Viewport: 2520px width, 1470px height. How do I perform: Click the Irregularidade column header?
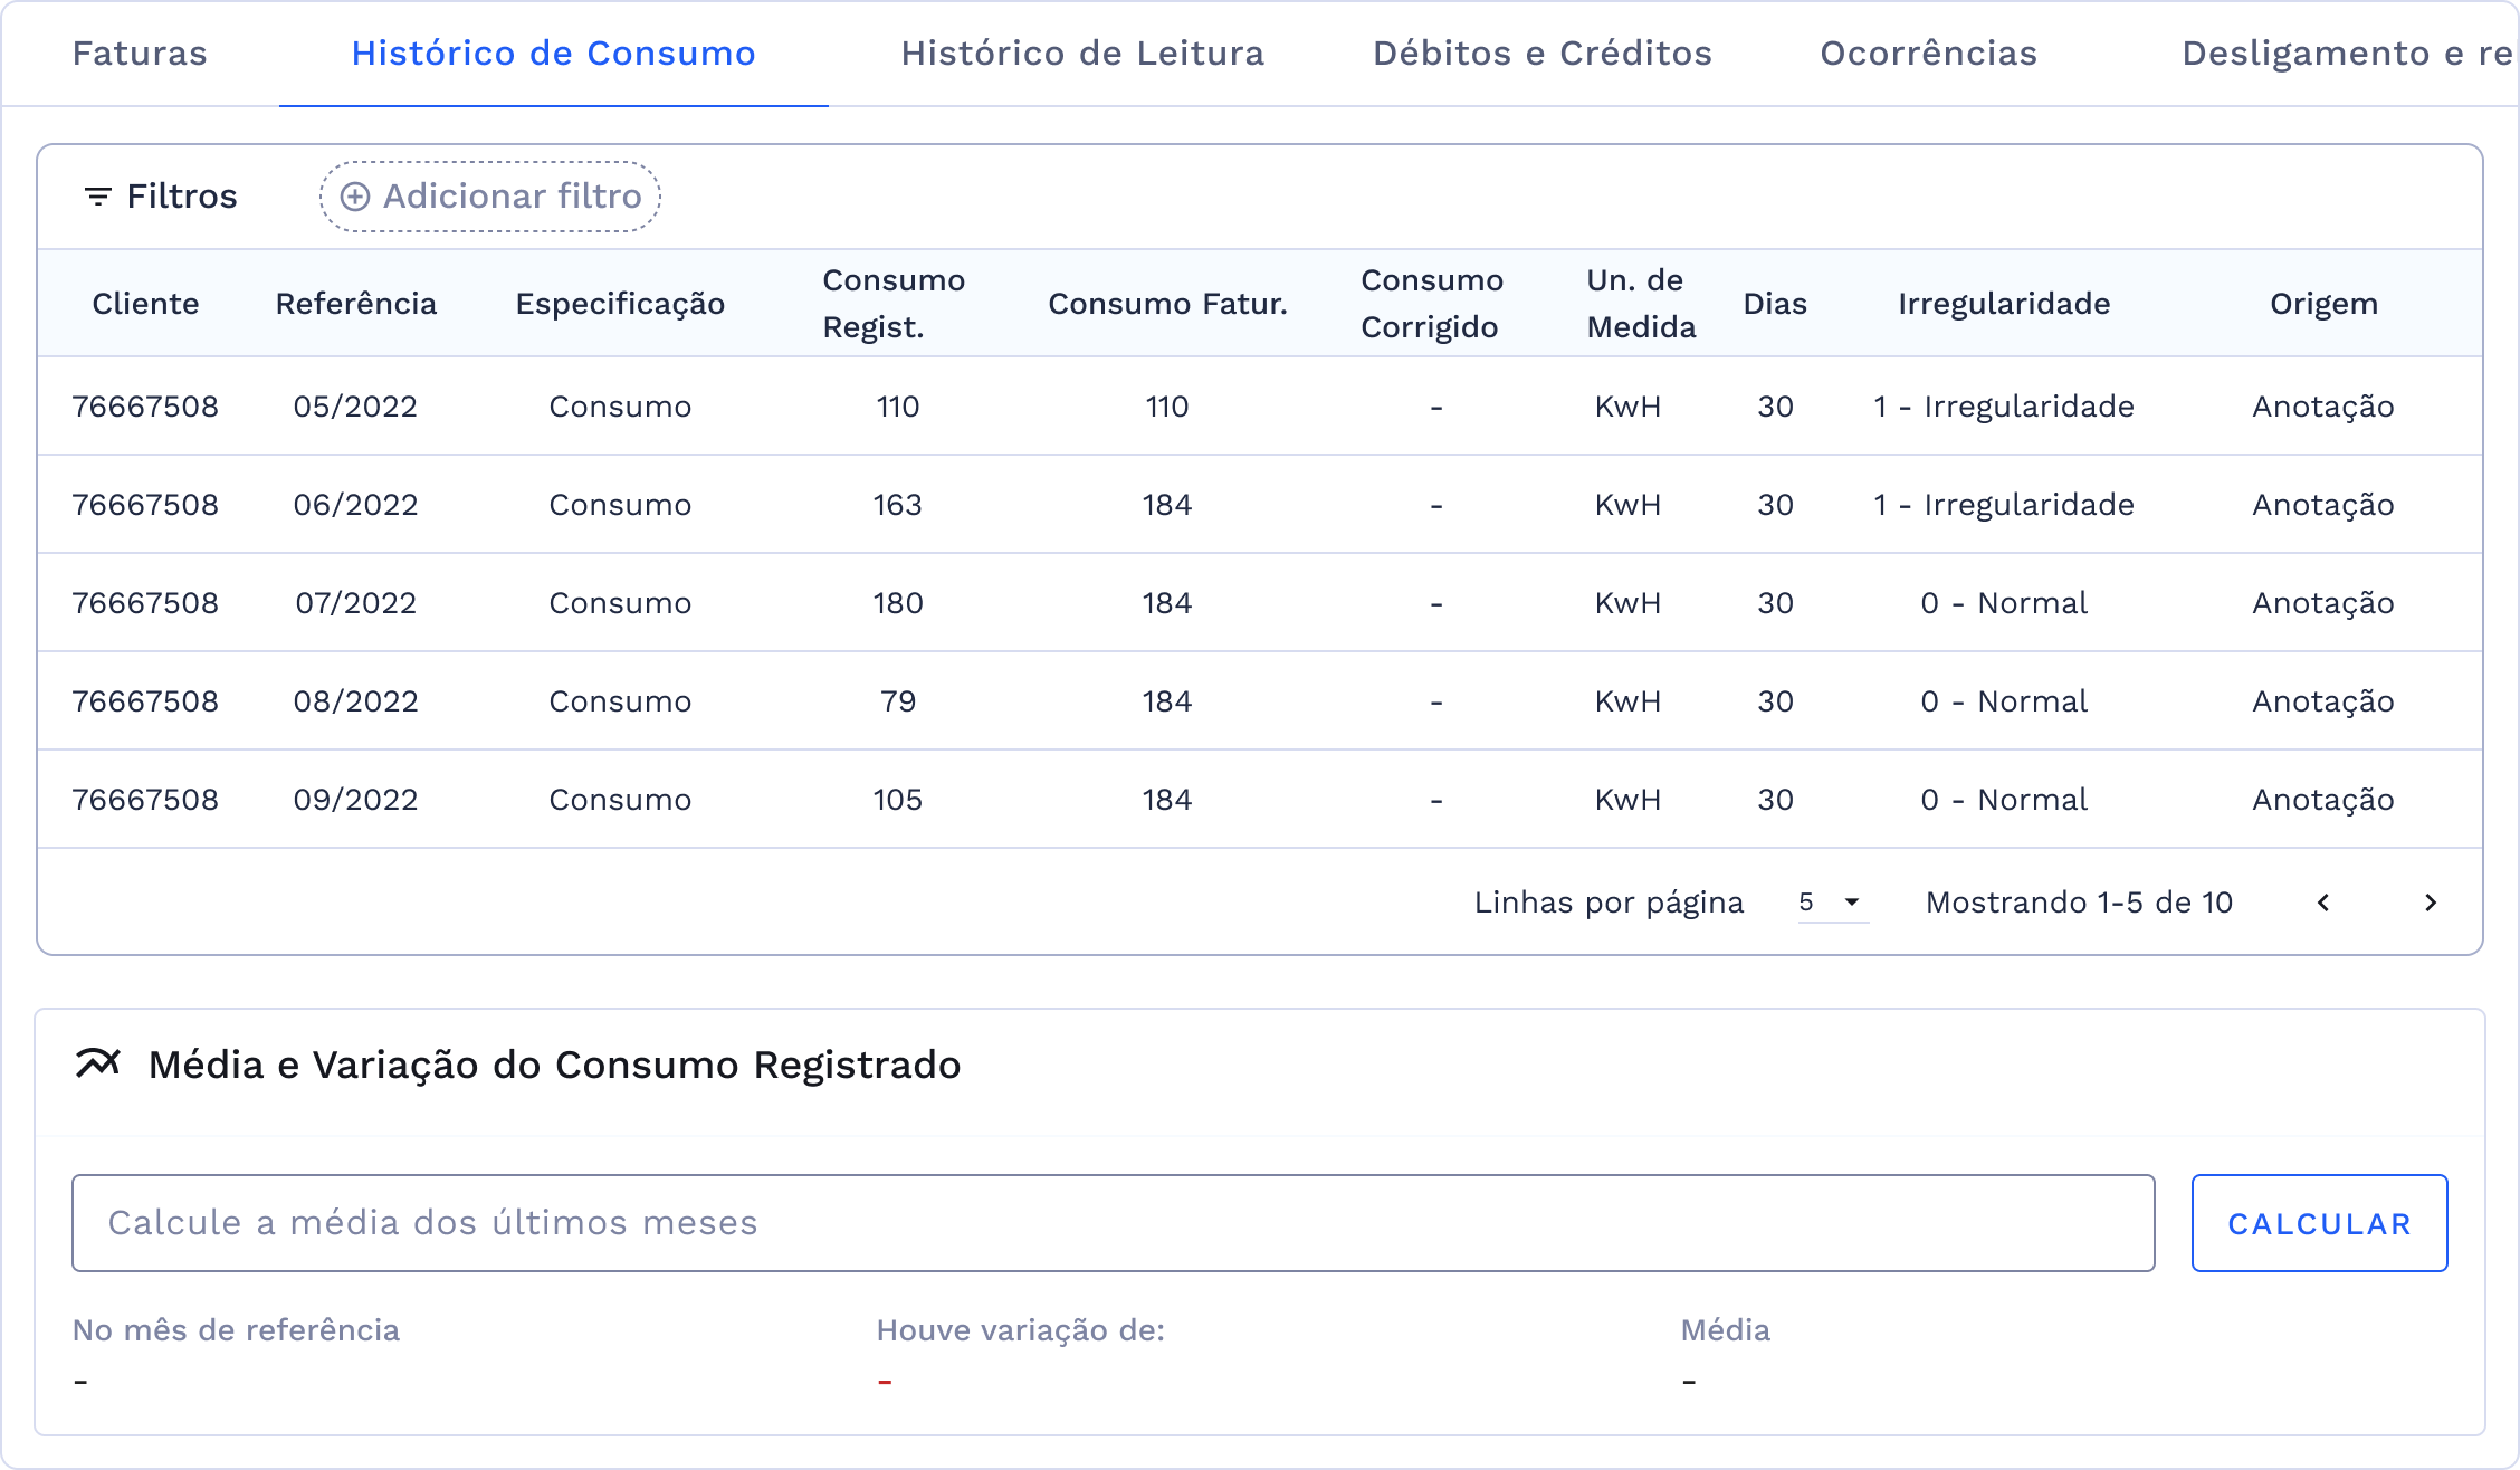[x=2004, y=304]
